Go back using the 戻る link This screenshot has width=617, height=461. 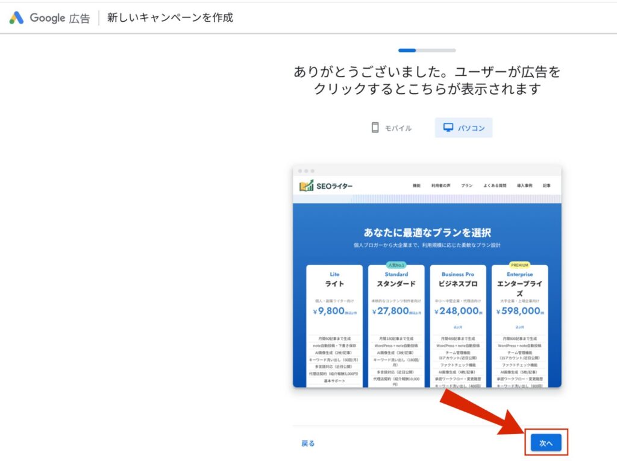tap(308, 444)
